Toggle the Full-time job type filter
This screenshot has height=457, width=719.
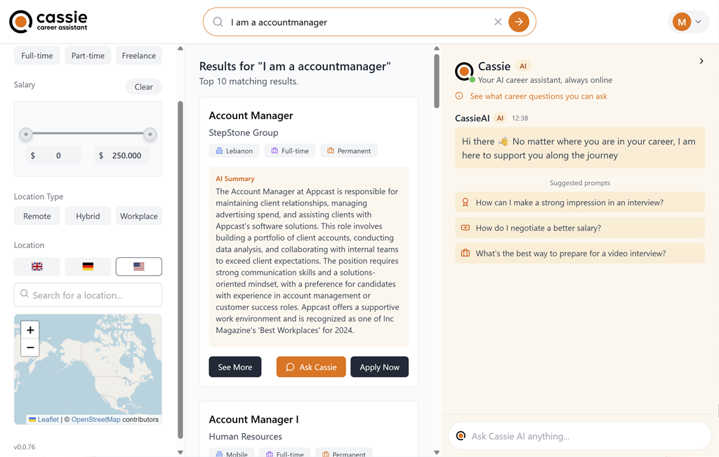37,55
